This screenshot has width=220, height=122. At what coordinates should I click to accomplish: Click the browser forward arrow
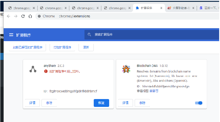16,16
